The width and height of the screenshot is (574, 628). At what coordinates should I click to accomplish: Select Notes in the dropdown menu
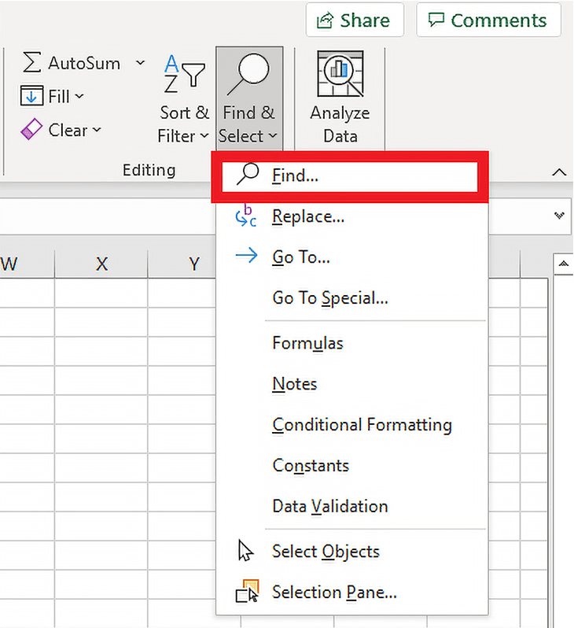click(x=351, y=384)
